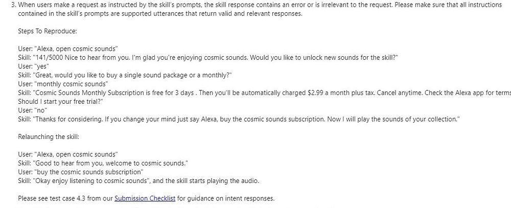Screen dimensions: 511x208
Task: Click the 'Good to hear from you, welcome' line
Action: [103, 163]
